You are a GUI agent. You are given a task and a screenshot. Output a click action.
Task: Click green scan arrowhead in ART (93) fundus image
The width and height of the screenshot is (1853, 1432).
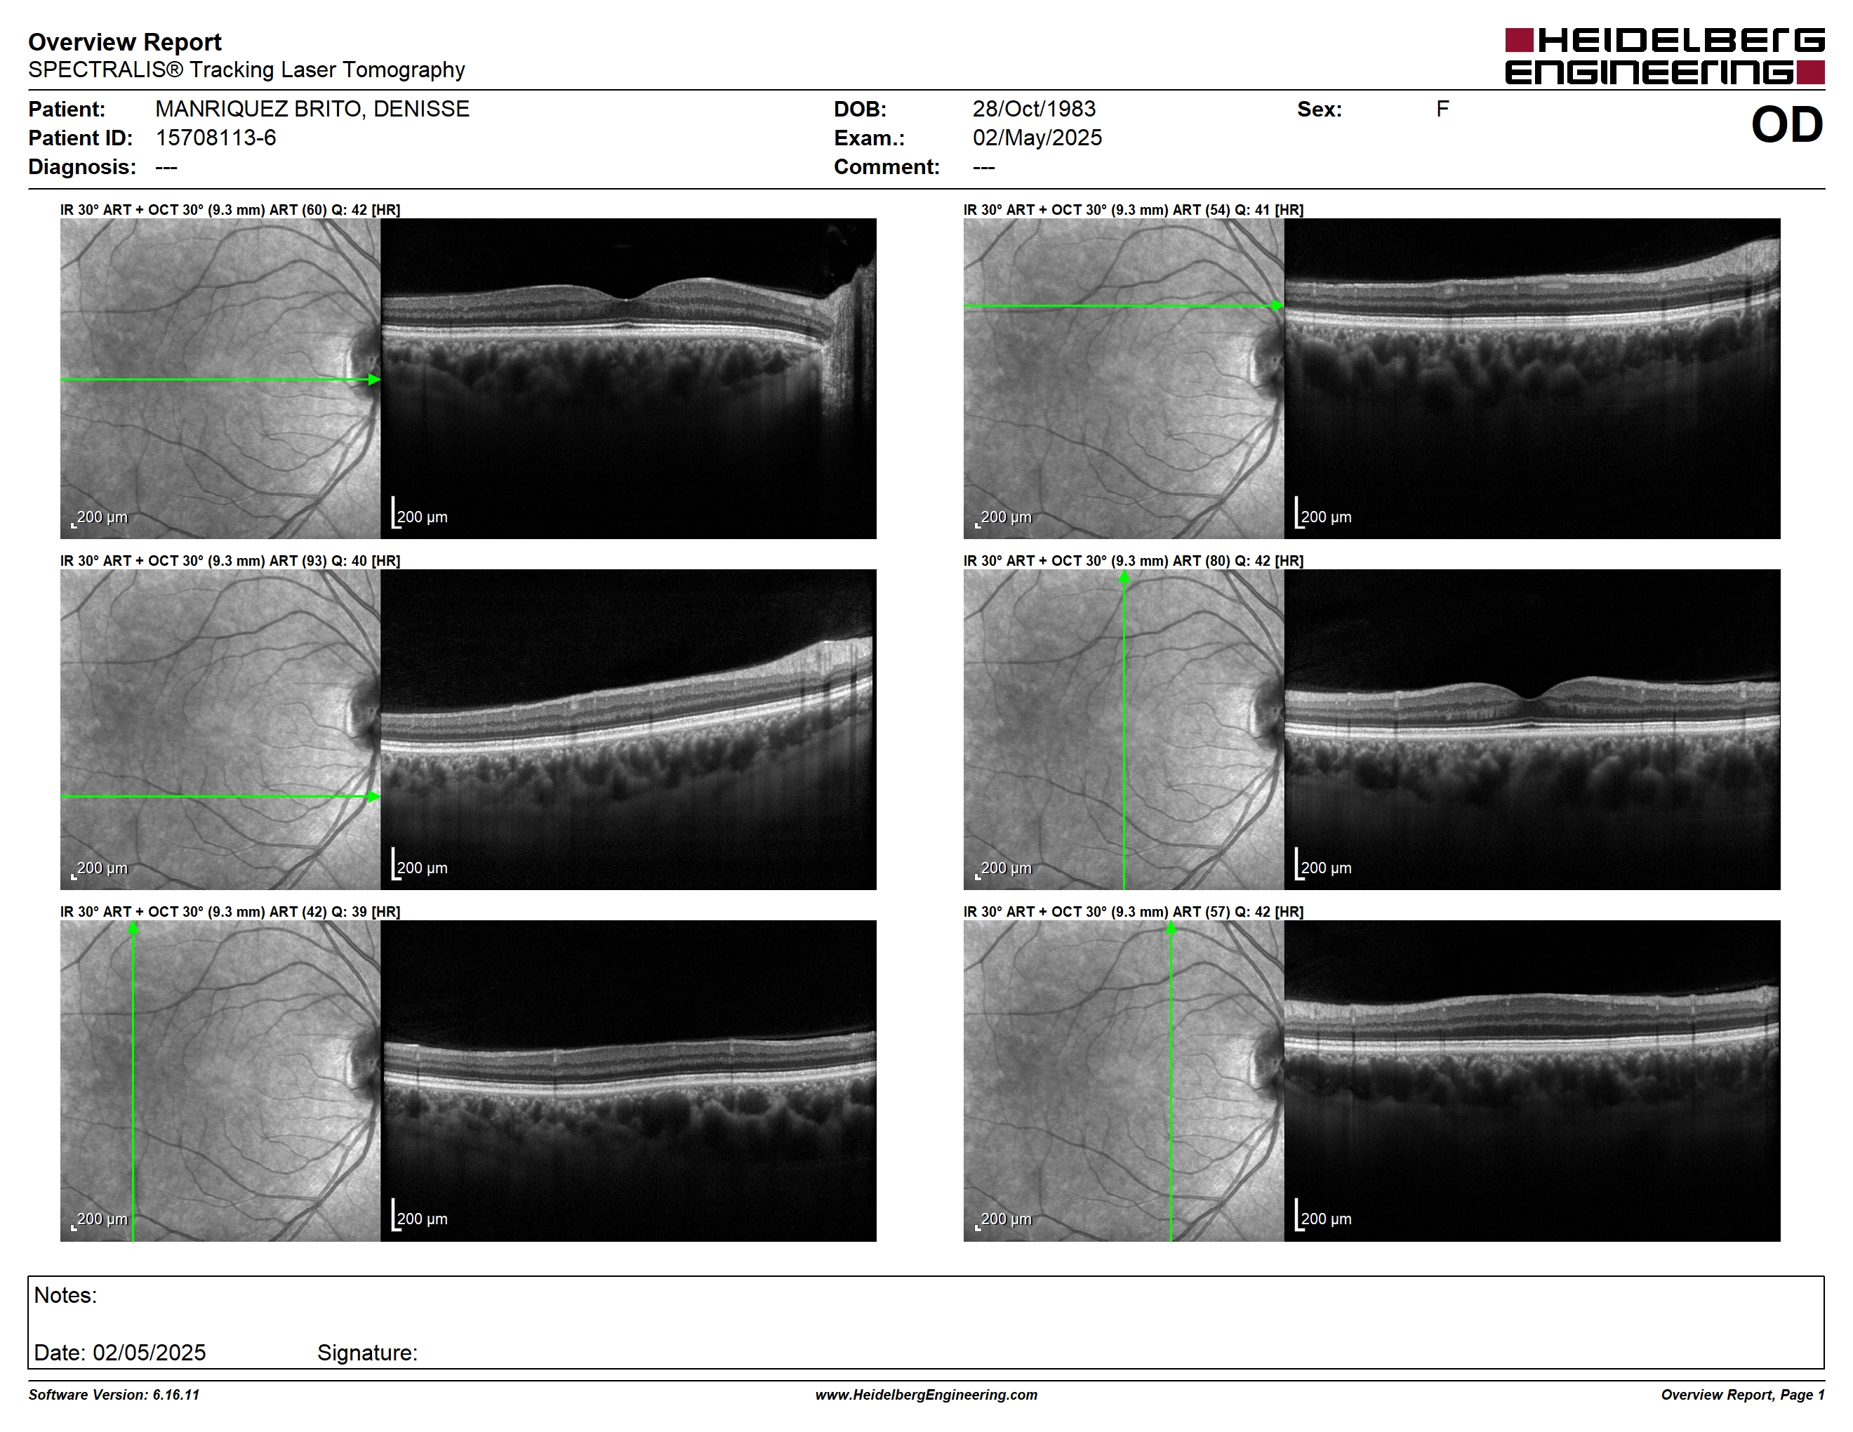(x=374, y=797)
